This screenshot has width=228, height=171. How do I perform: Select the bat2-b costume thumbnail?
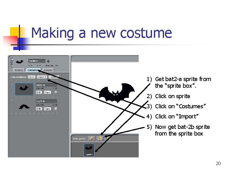24,107
